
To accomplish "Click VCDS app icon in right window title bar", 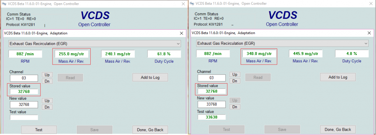I will 192,4.
